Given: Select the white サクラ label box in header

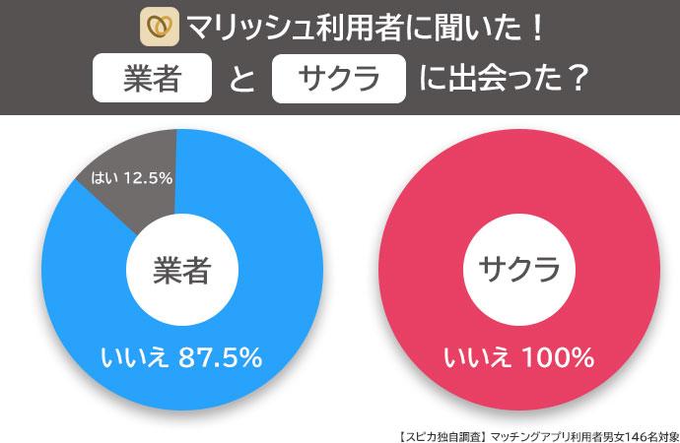Looking at the screenshot, I should click(x=339, y=79).
